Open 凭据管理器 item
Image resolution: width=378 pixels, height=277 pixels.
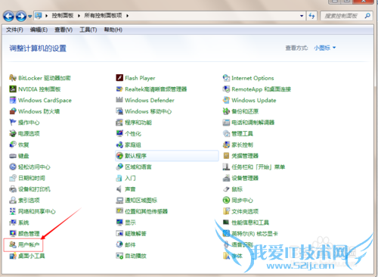pyautogui.click(x=240, y=156)
